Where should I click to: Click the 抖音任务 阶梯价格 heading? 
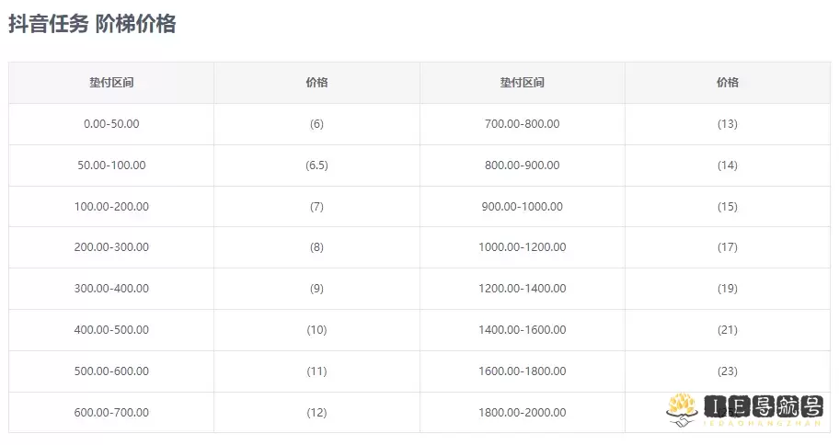92,25
